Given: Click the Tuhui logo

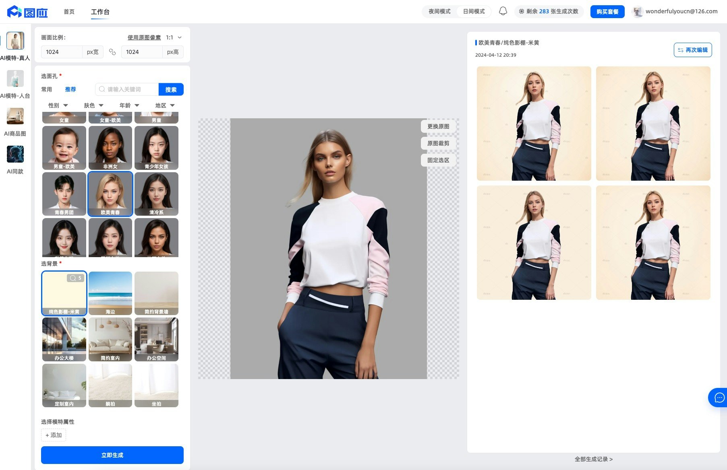Looking at the screenshot, I should coord(27,12).
